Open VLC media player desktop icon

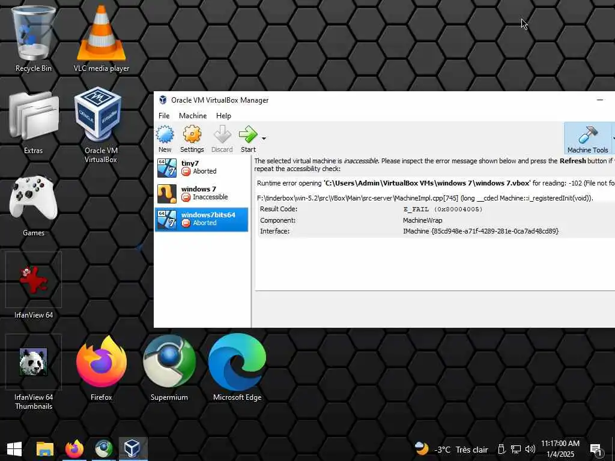click(x=101, y=39)
